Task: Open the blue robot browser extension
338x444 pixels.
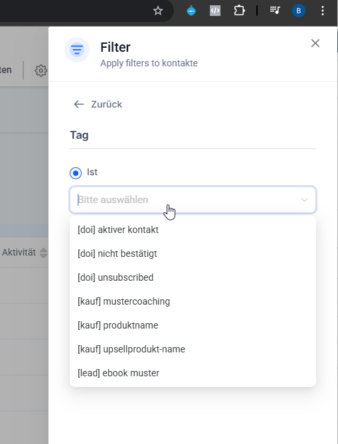Action: 191,11
